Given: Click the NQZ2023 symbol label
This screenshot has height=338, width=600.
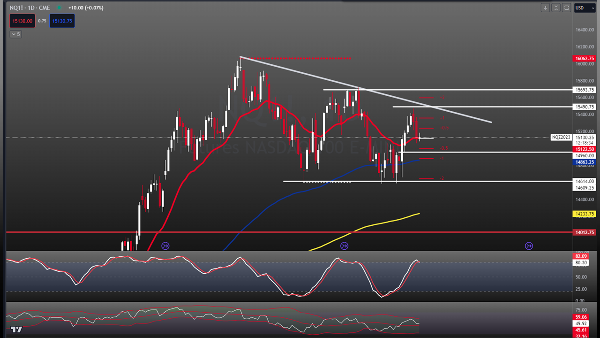Looking at the screenshot, I should (x=561, y=138).
